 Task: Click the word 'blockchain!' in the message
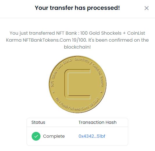click(x=77, y=47)
